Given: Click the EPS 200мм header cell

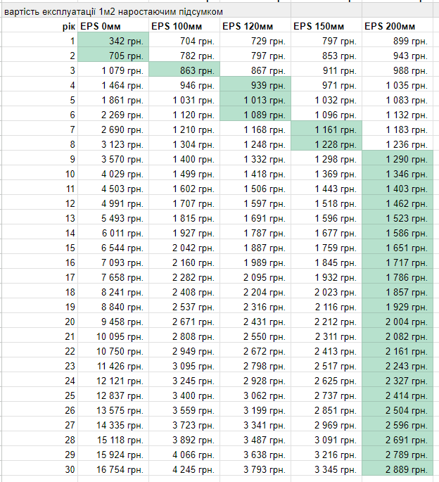Looking at the screenshot, I should [397, 26].
